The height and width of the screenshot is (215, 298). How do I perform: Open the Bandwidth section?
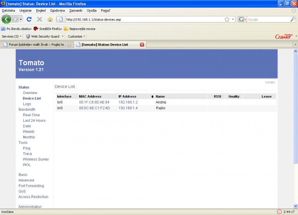point(27,109)
